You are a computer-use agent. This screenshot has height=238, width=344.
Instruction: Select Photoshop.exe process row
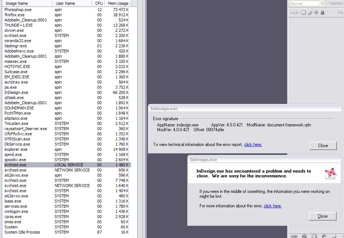(x=67, y=10)
